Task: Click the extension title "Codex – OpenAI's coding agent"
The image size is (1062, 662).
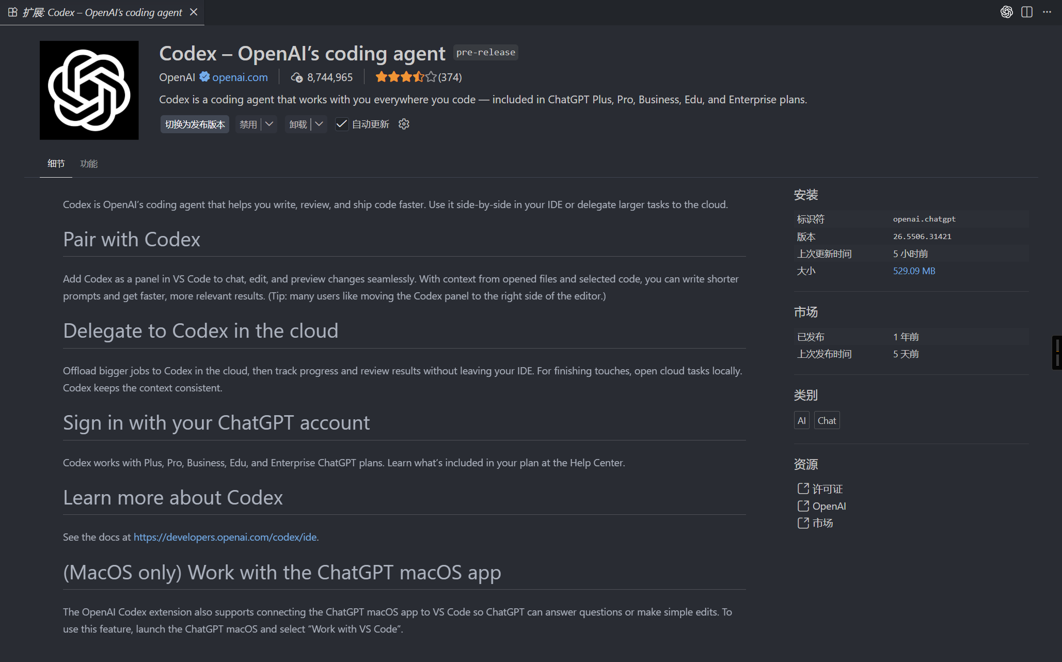Action: click(x=302, y=54)
